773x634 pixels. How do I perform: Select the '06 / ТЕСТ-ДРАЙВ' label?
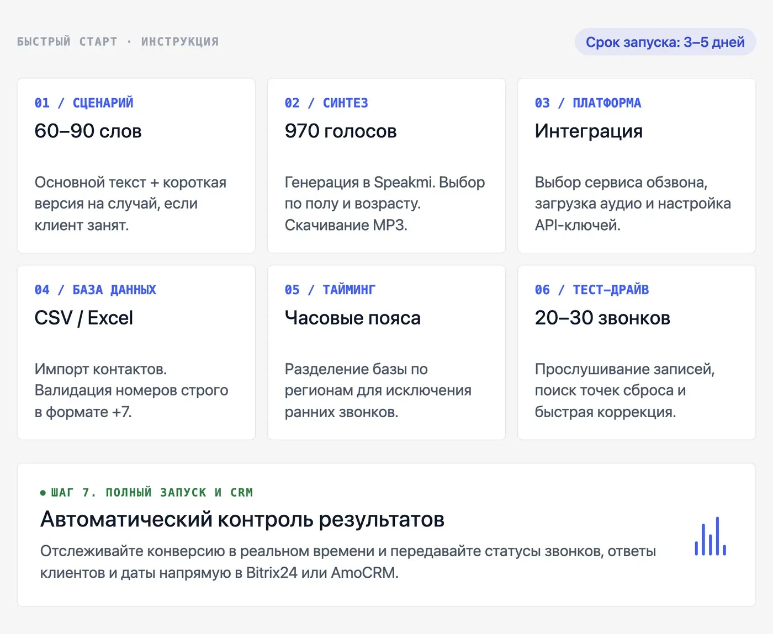592,290
